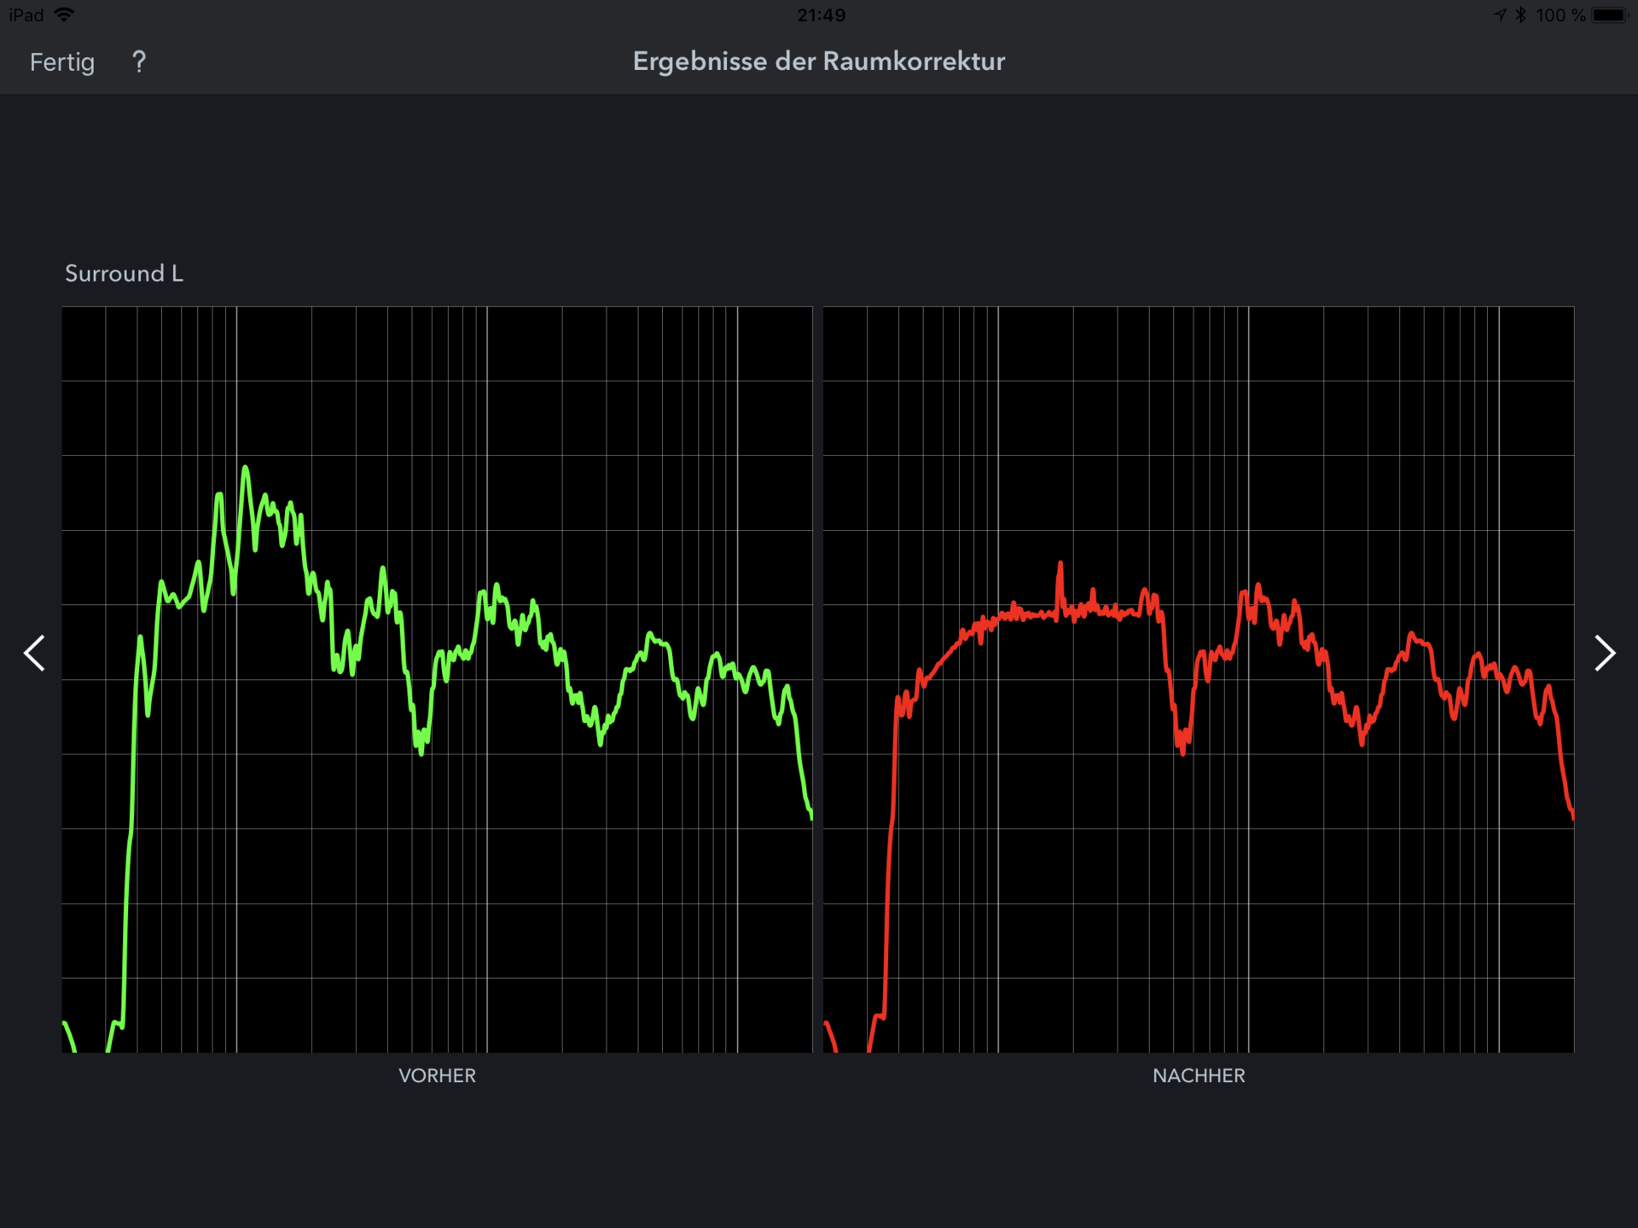Open help via question mark icon
Screen dimensions: 1638x1228
click(139, 61)
